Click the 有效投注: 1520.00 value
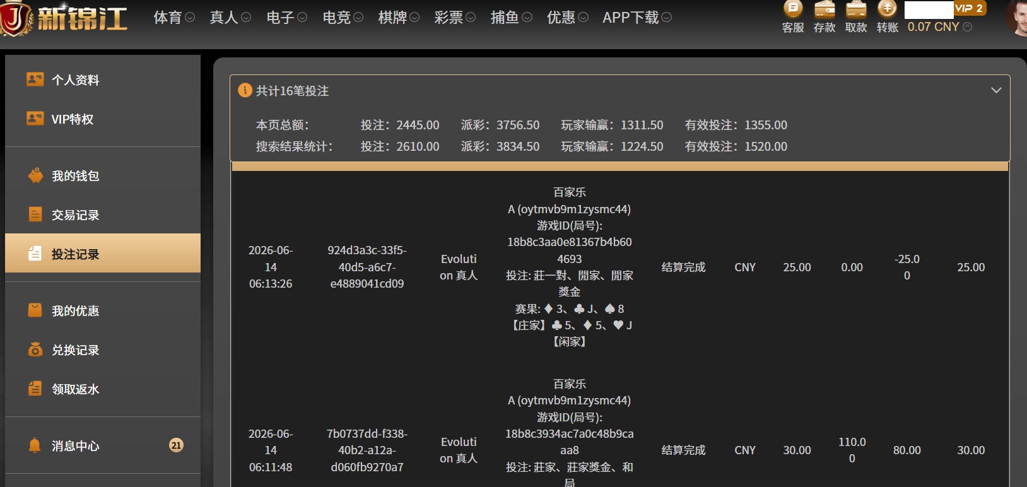 pos(736,146)
